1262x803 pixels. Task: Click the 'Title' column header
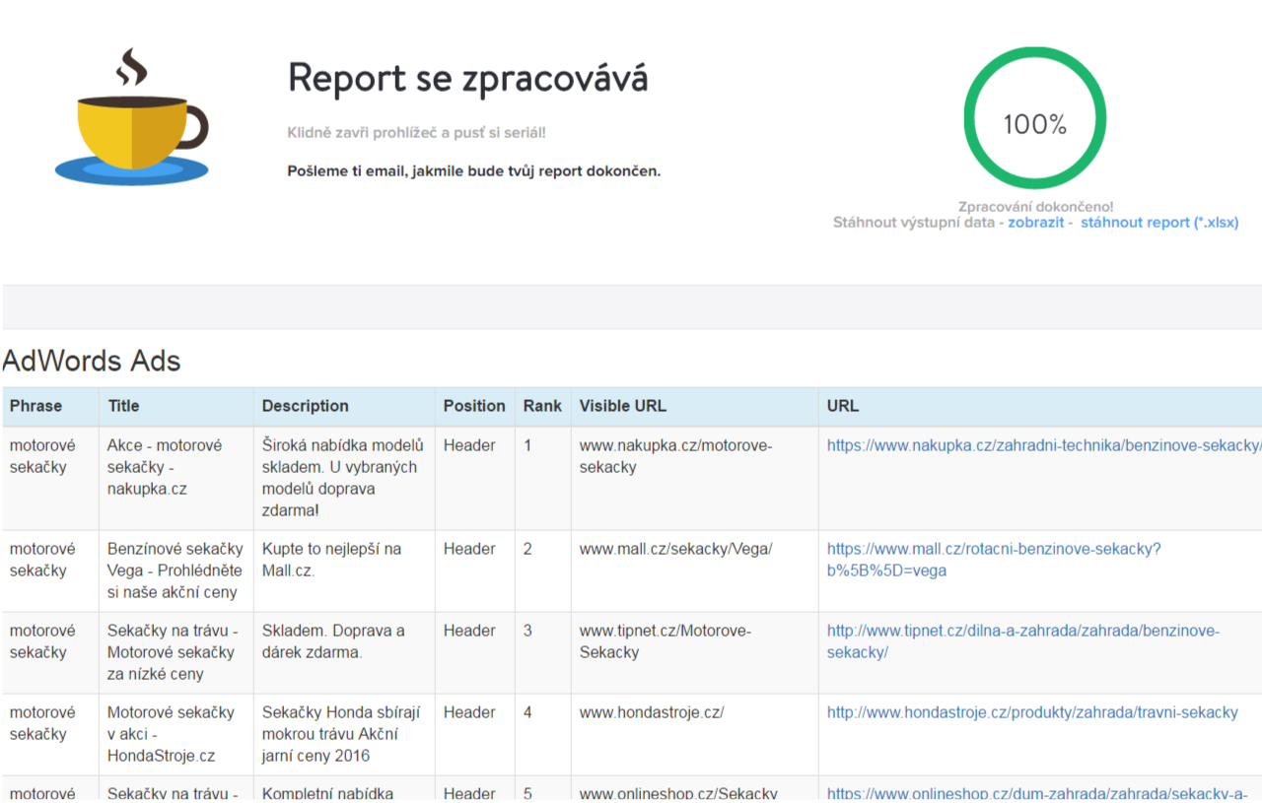(x=123, y=406)
